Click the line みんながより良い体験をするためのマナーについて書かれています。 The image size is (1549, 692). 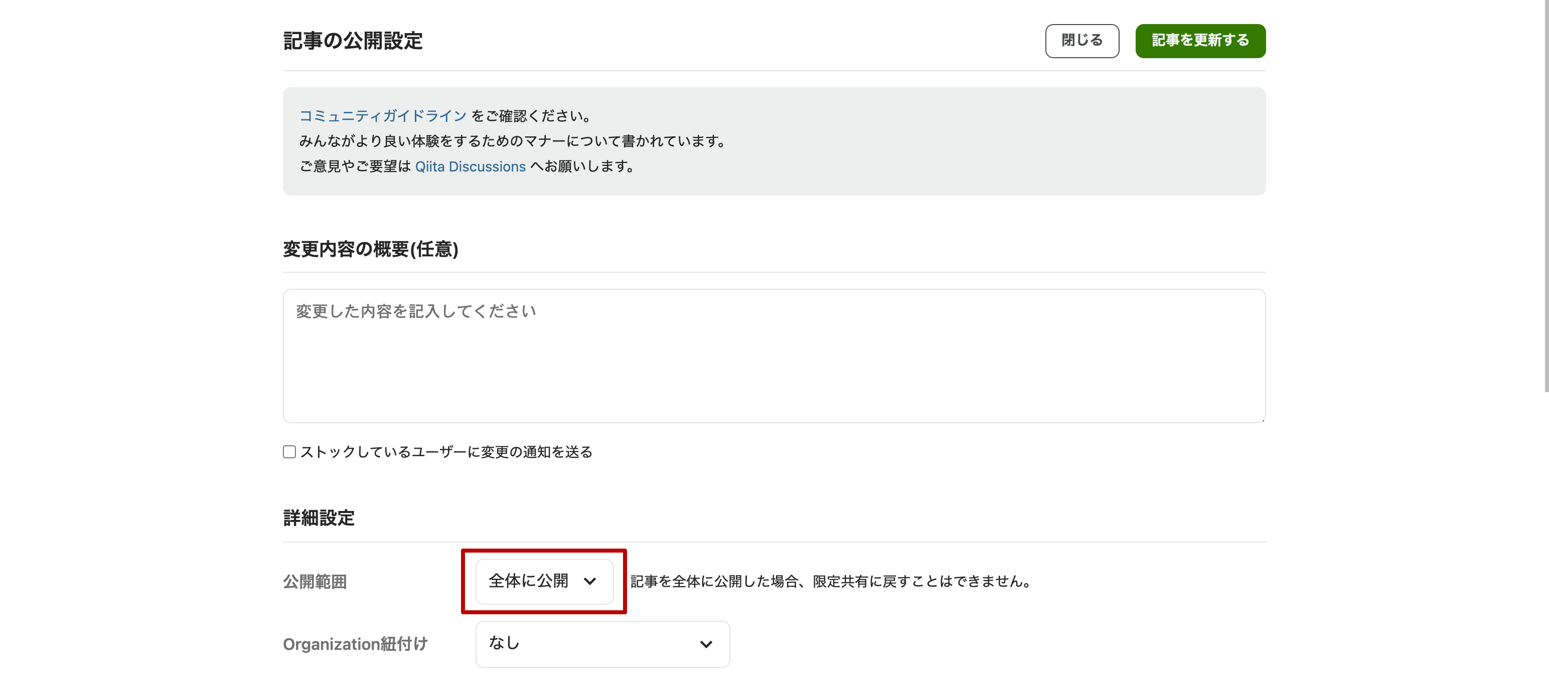tap(514, 141)
